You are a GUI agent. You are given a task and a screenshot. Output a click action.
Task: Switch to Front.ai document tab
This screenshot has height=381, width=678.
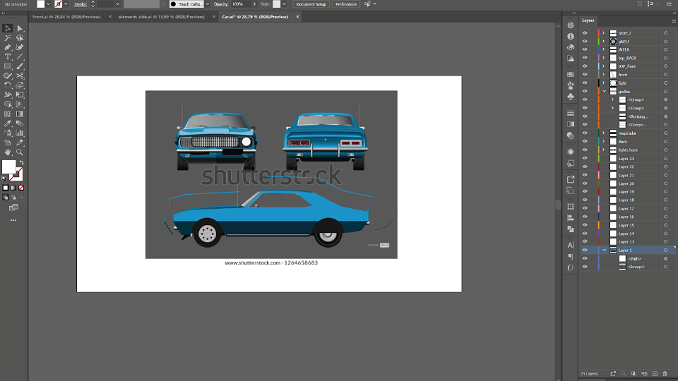[x=66, y=17]
